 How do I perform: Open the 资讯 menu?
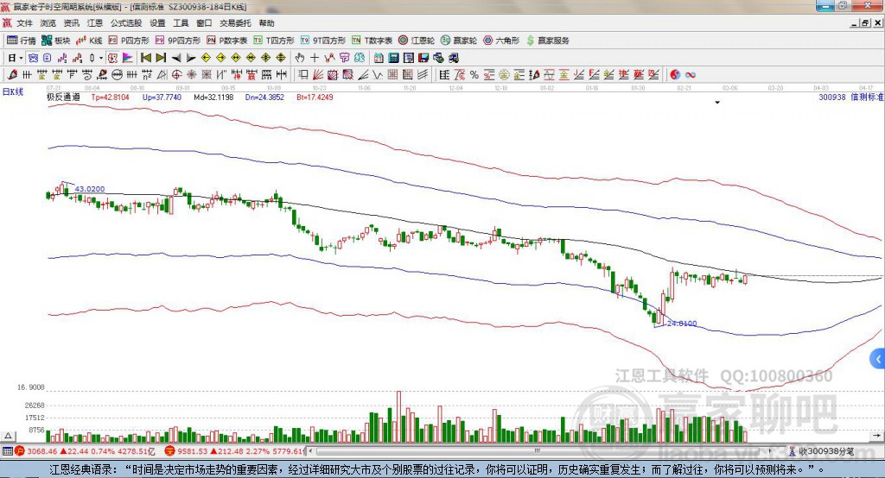[x=71, y=23]
